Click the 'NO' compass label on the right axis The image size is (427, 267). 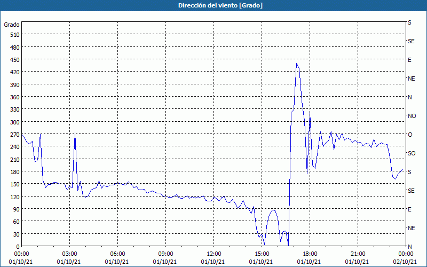coord(412,116)
